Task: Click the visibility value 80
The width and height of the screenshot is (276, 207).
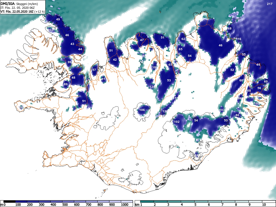Action: [237, 115]
